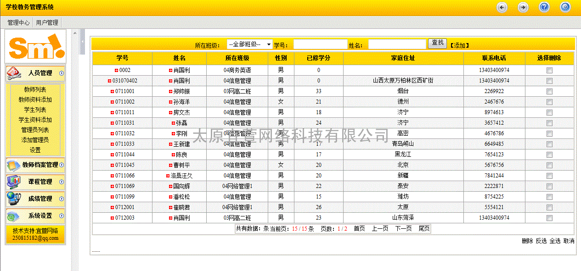The height and width of the screenshot is (271, 581).
Task: Select the checkbox in row 0712003
Action: pos(549,218)
